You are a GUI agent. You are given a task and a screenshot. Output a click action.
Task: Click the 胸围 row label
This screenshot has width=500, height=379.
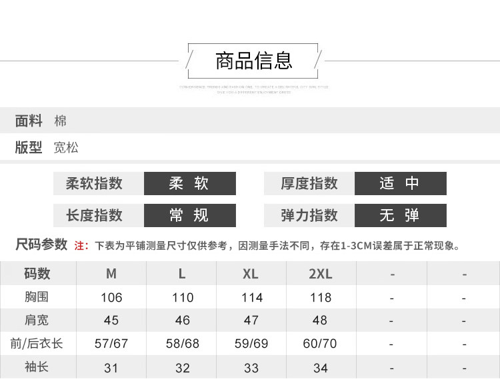tap(37, 297)
